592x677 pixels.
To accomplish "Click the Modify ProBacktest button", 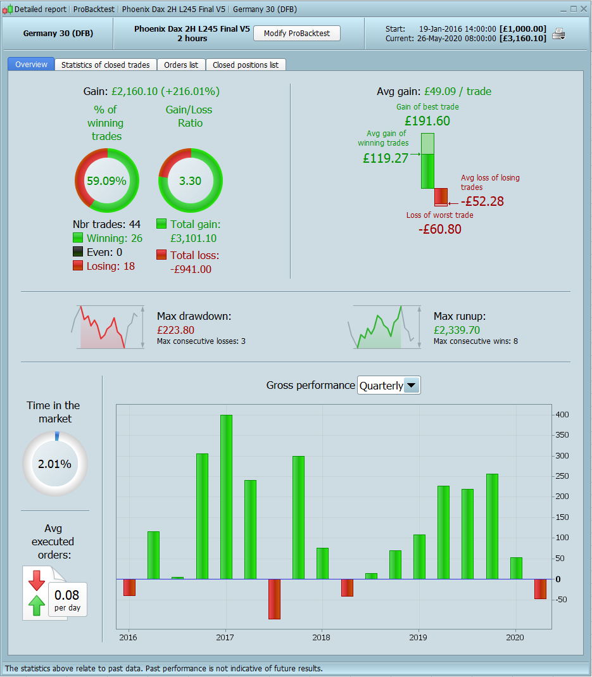I will point(297,33).
